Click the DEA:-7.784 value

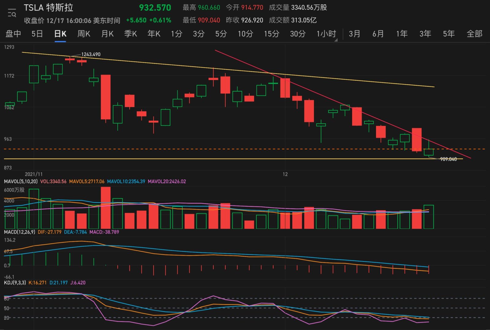[75, 232]
